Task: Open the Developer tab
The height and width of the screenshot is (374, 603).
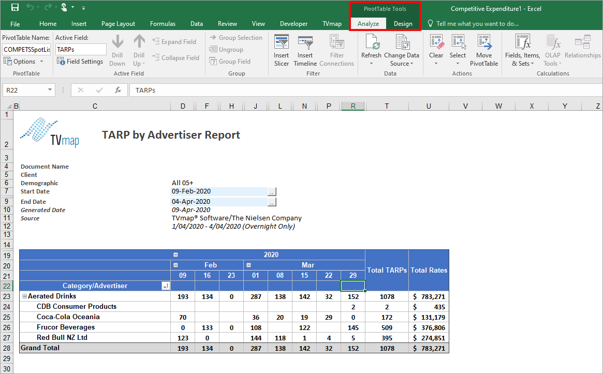Action: click(x=294, y=24)
